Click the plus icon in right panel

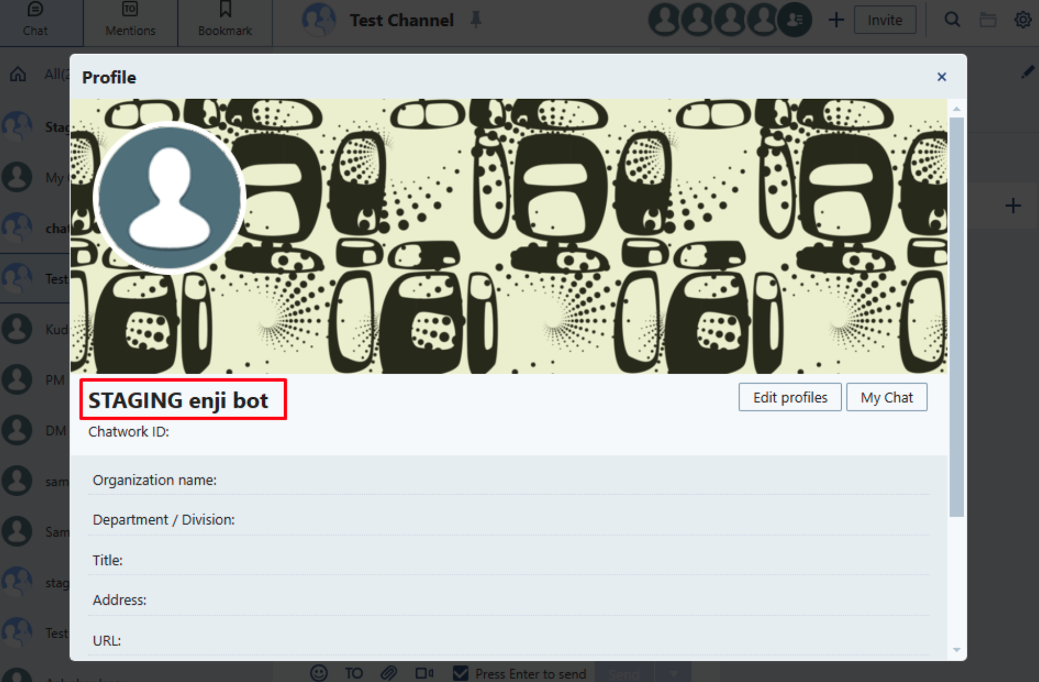pos(1013,206)
